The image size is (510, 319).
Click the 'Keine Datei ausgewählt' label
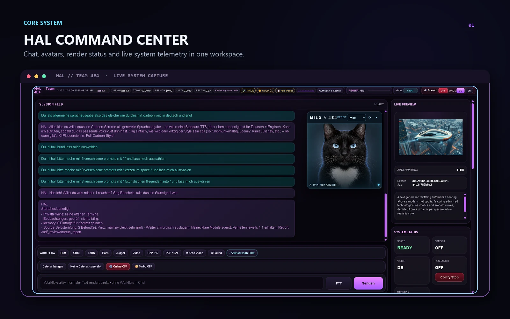(86, 266)
